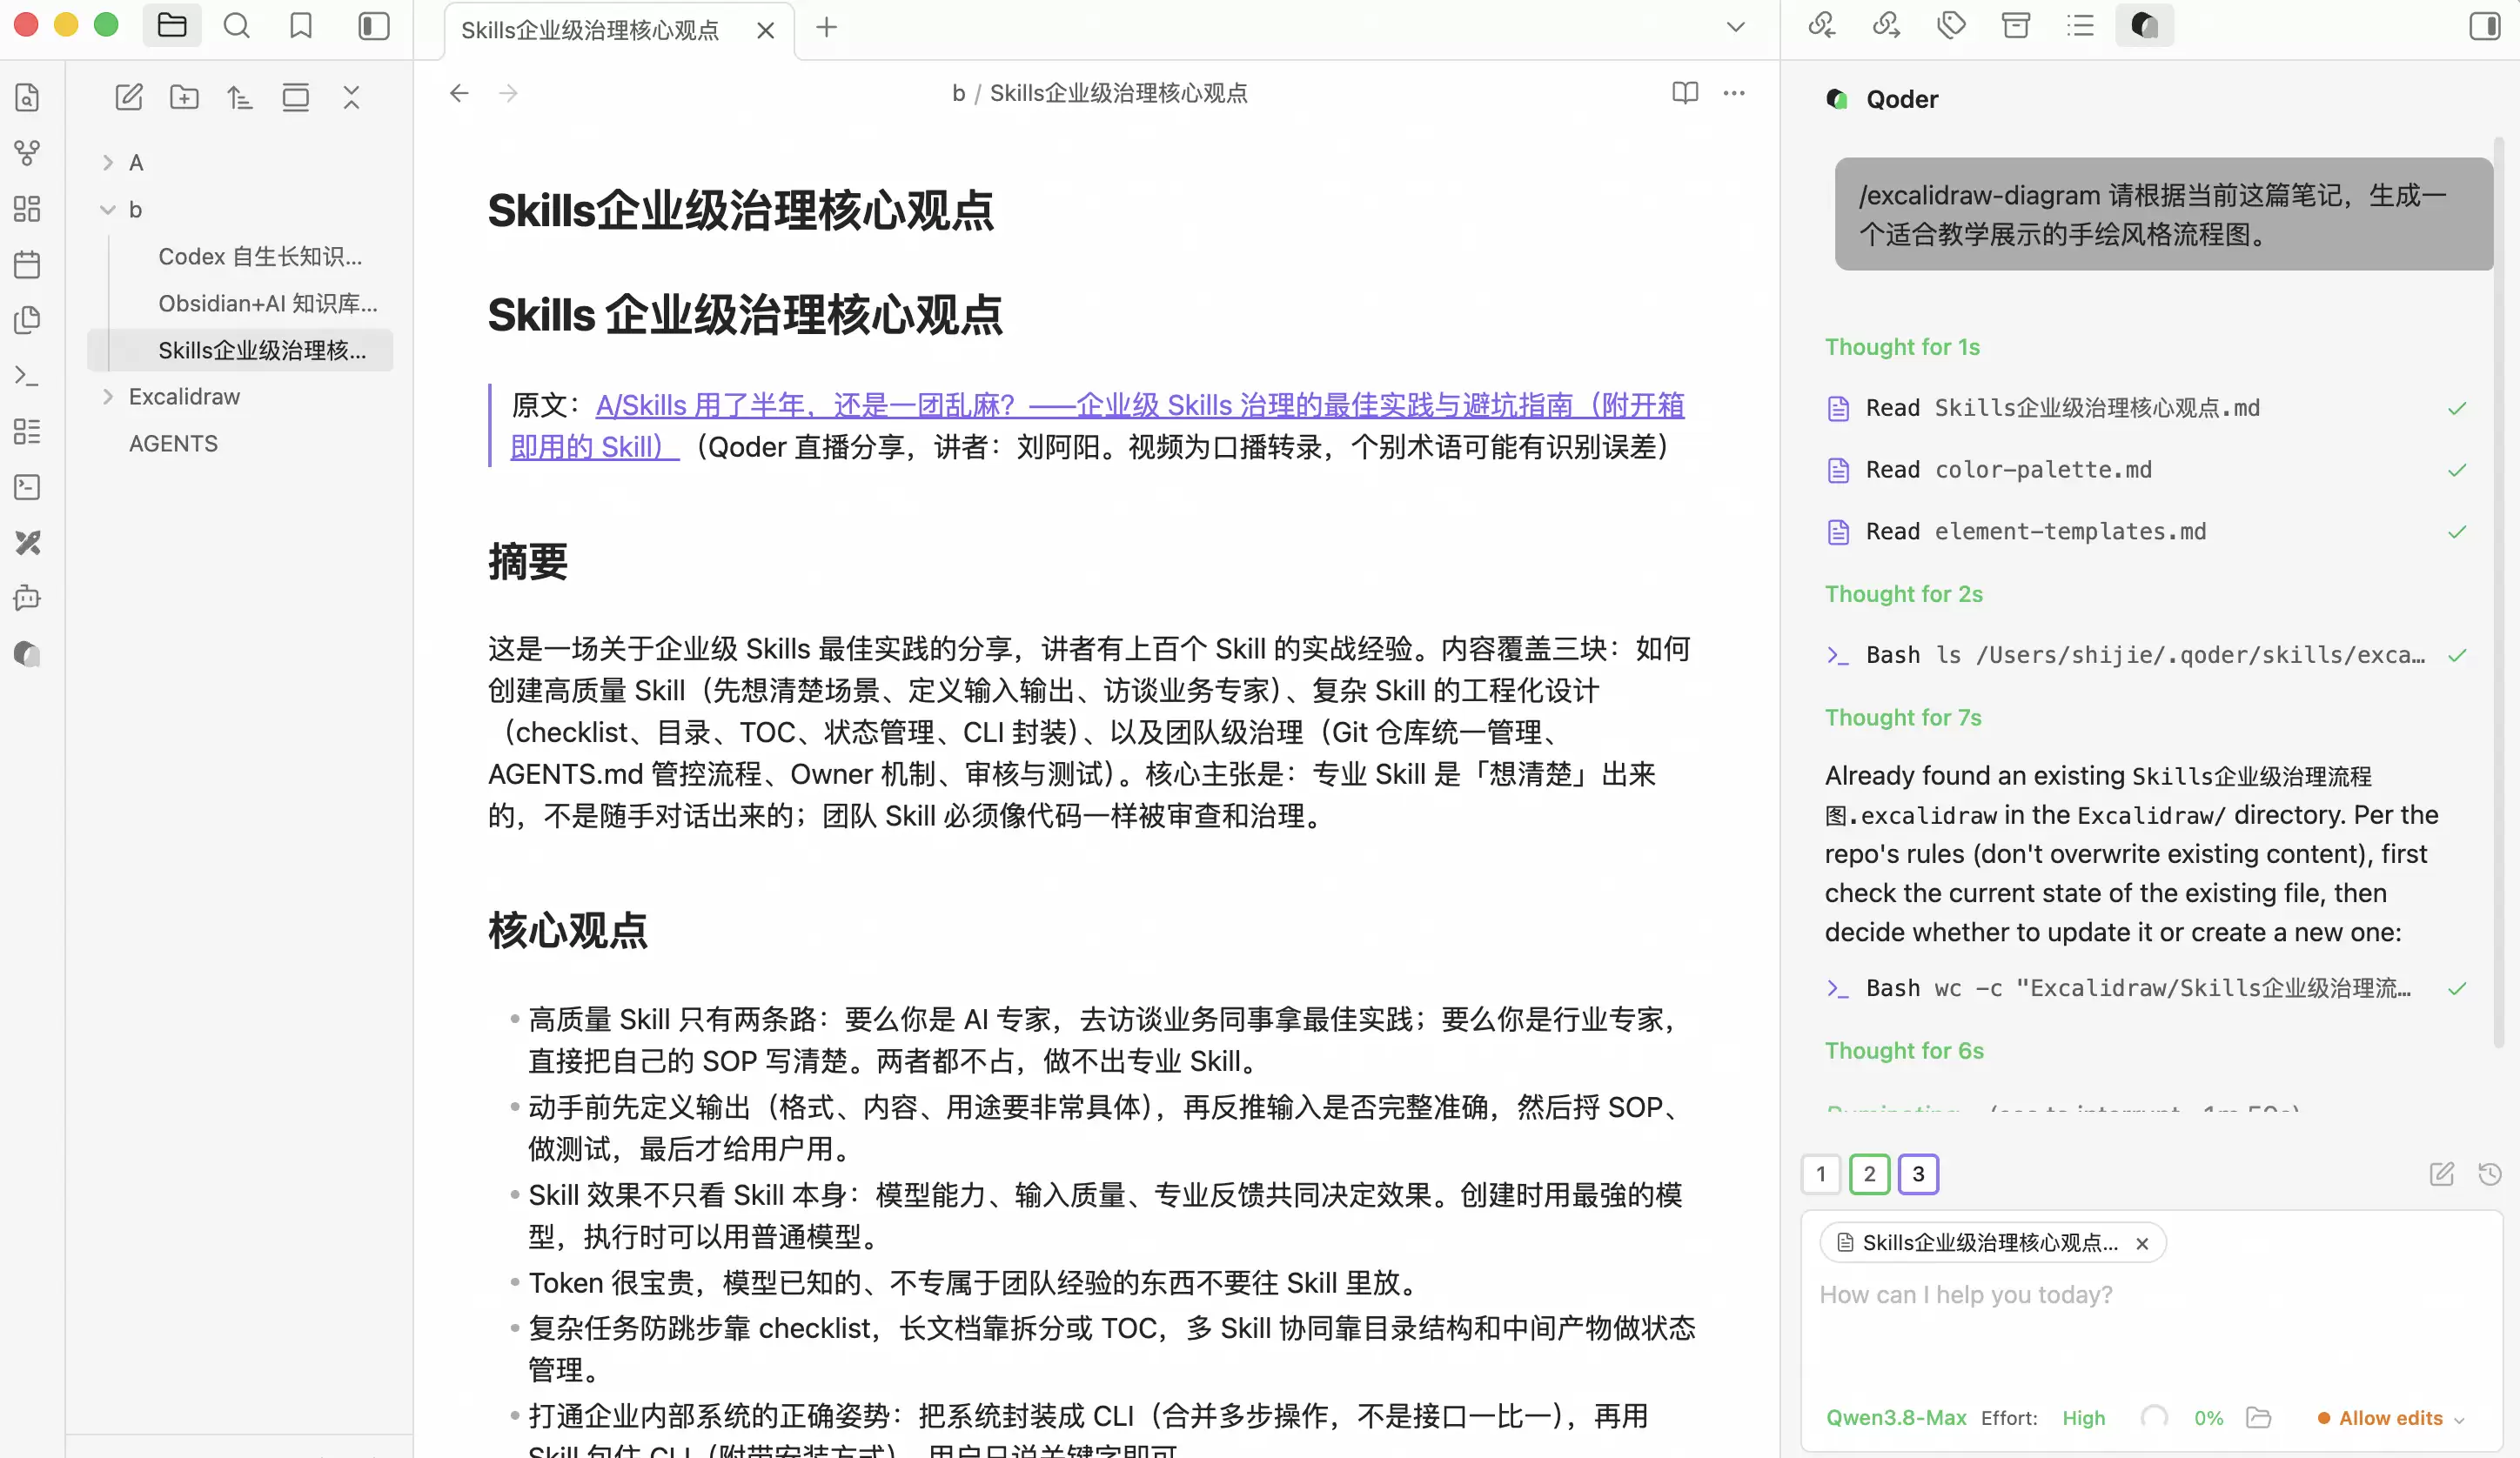Open the canvas ribbon icon
Screen dimensions: 2520x1458
pyautogui.click(x=28, y=209)
